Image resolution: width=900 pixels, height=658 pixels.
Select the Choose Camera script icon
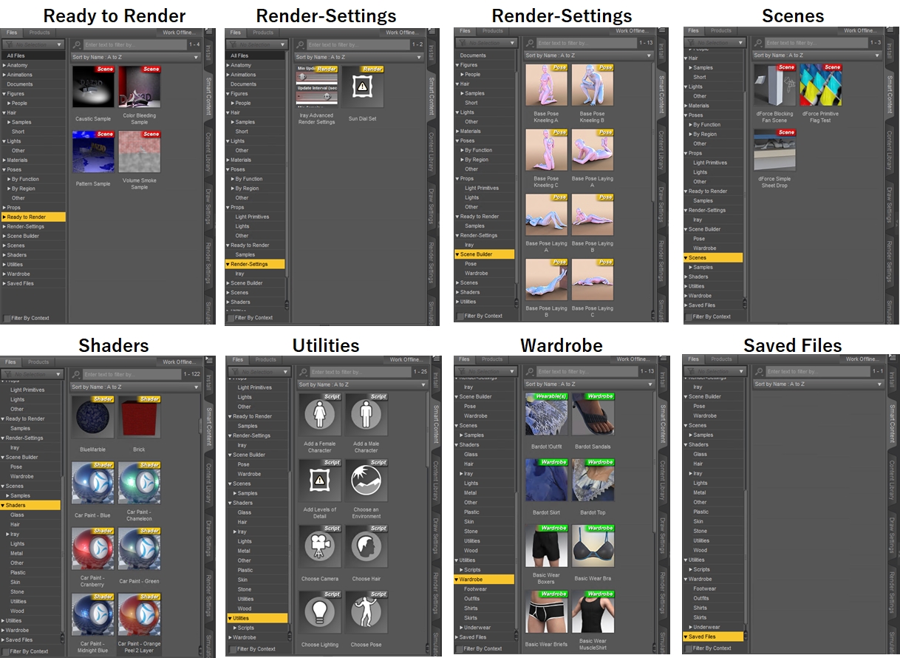point(320,548)
